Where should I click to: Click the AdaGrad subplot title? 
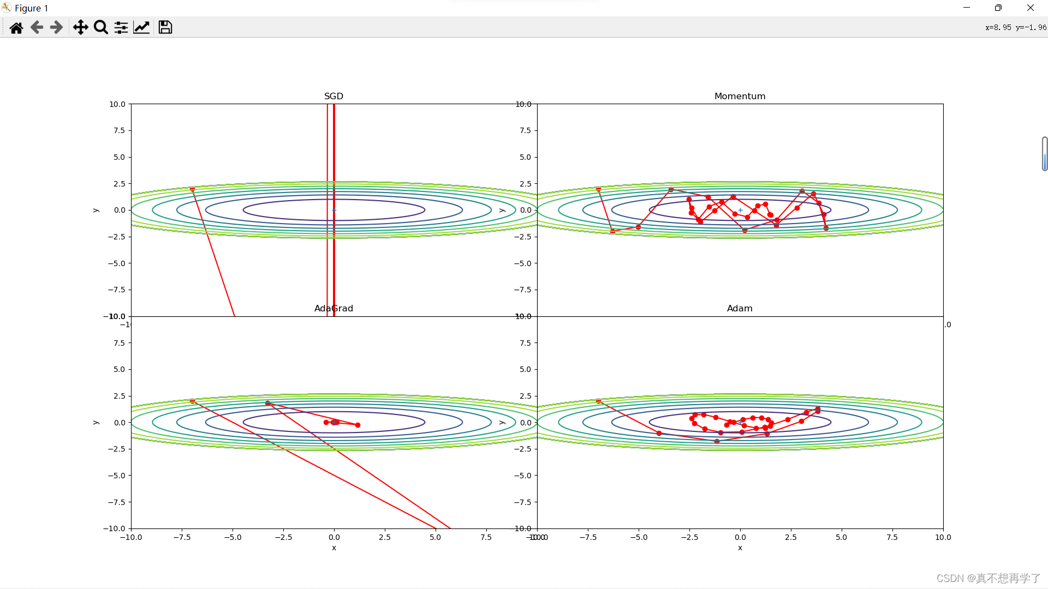click(x=334, y=308)
